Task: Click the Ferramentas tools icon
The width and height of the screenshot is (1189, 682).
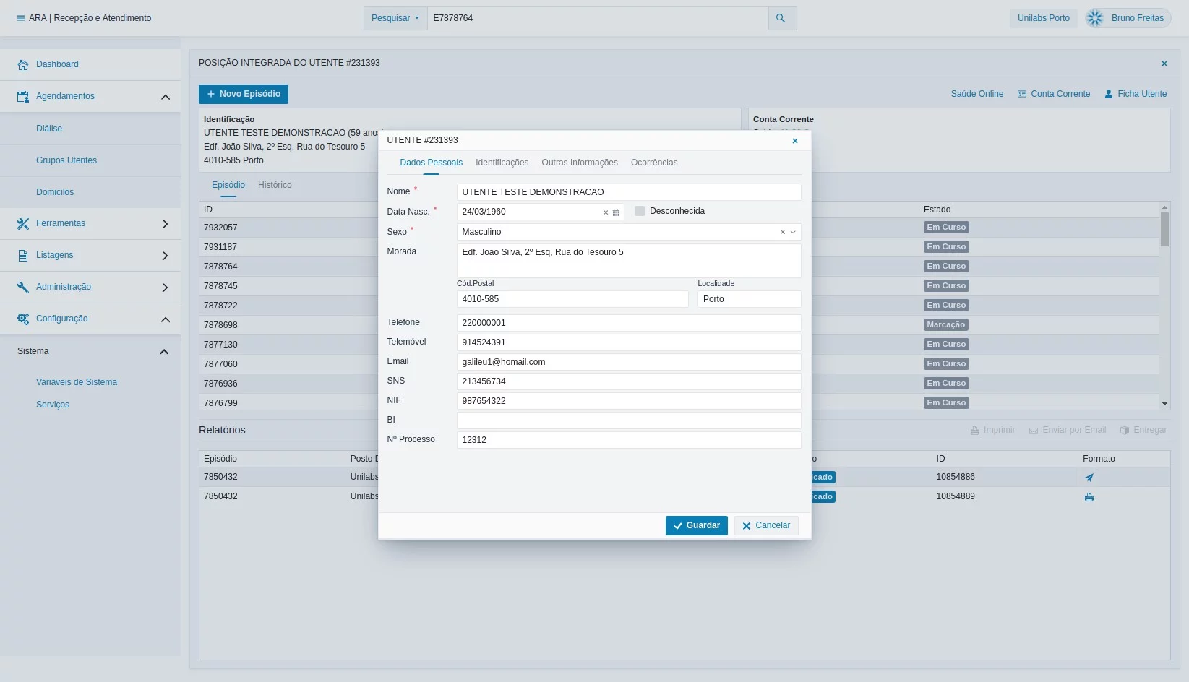Action: point(23,223)
